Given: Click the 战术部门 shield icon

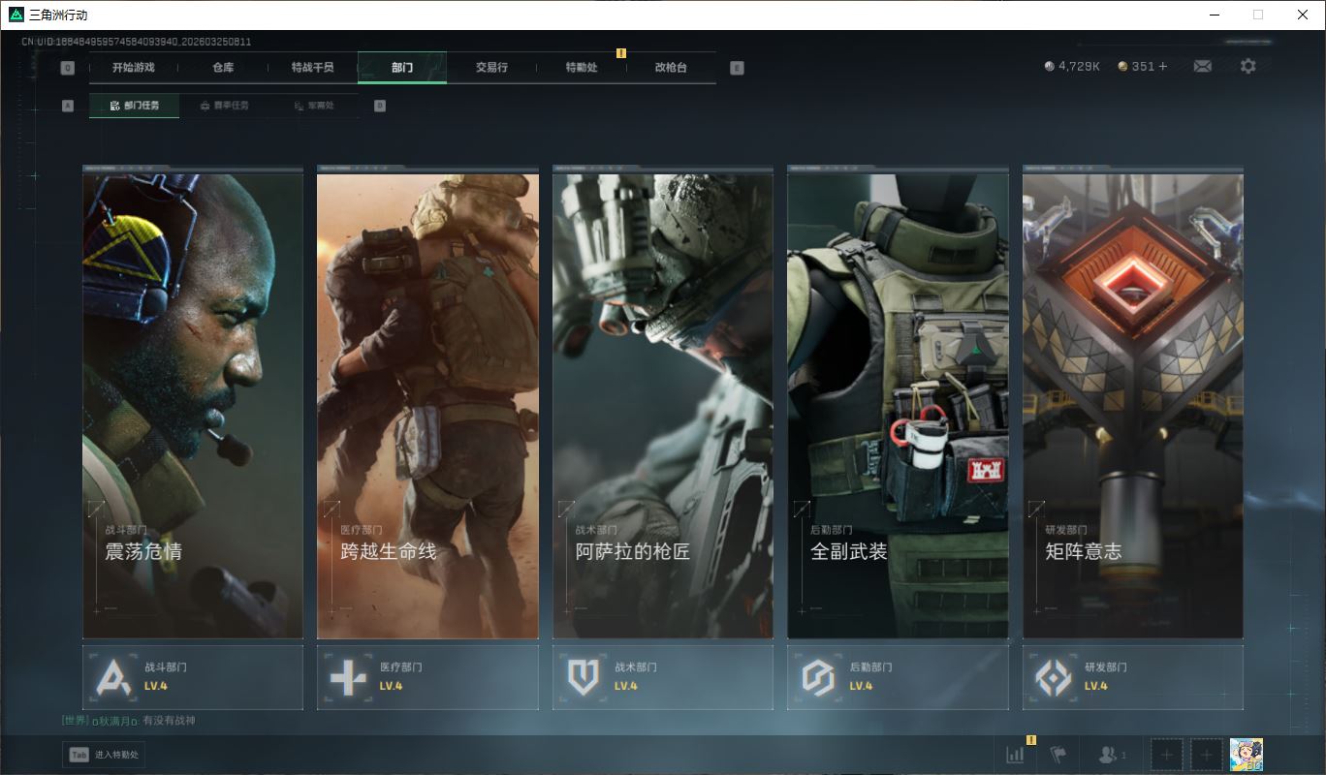Looking at the screenshot, I should point(583,677).
